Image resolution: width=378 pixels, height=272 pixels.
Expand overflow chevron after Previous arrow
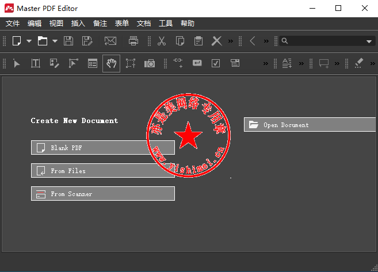click(266, 41)
